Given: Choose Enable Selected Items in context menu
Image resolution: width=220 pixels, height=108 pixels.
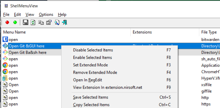Looking at the screenshot, I should point(120,58).
